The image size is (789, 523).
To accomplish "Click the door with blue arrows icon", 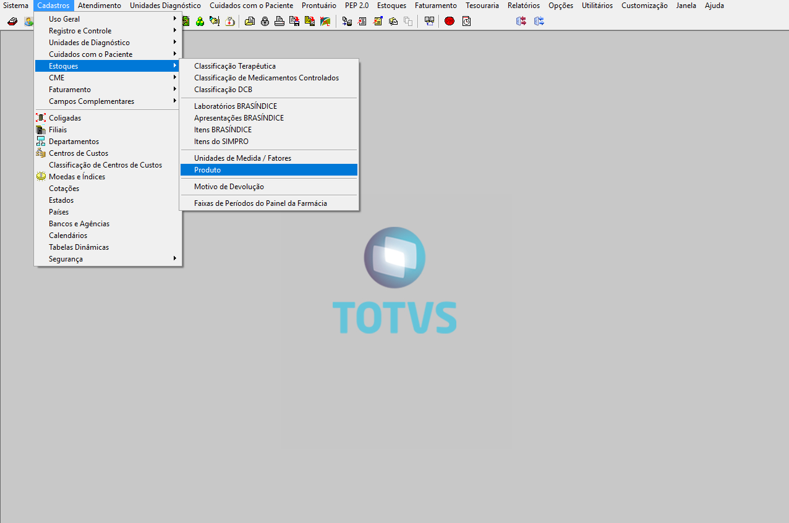I will click(x=539, y=21).
